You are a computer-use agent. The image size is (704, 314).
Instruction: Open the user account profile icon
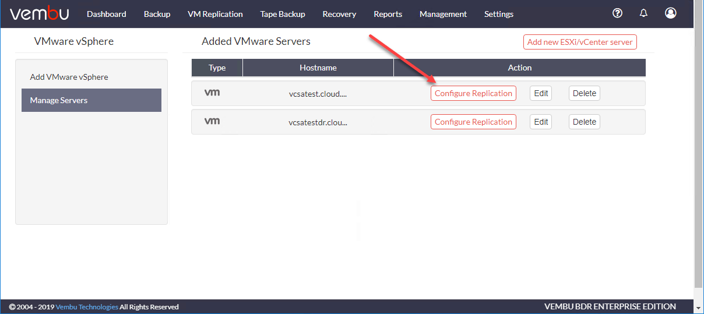pyautogui.click(x=671, y=13)
